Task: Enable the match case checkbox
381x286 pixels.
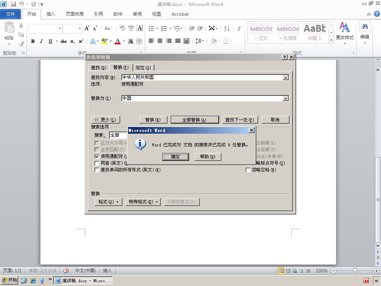Action: click(x=97, y=143)
